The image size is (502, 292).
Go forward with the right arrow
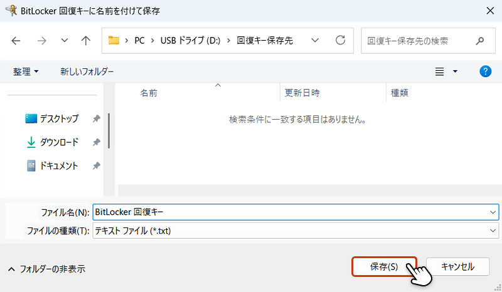[x=41, y=41]
